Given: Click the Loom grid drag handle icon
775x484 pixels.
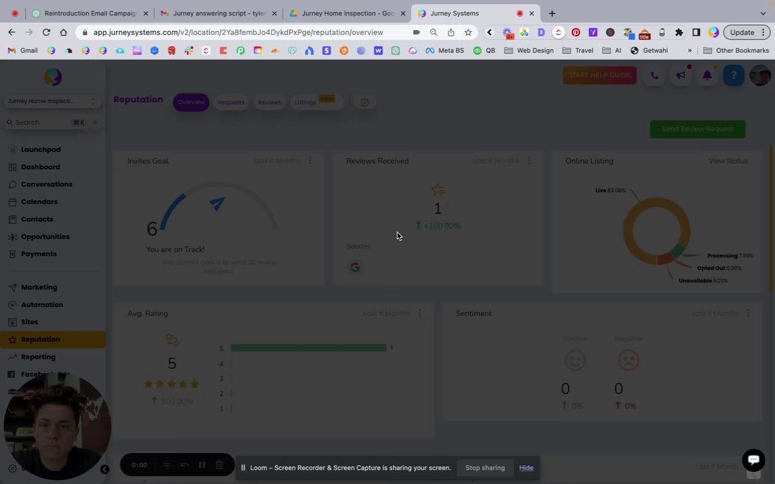Looking at the screenshot, I should [167, 465].
